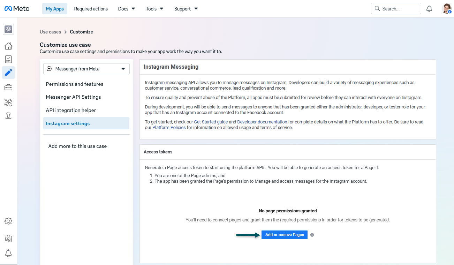Select the pencil Use cases icon

tap(8, 73)
